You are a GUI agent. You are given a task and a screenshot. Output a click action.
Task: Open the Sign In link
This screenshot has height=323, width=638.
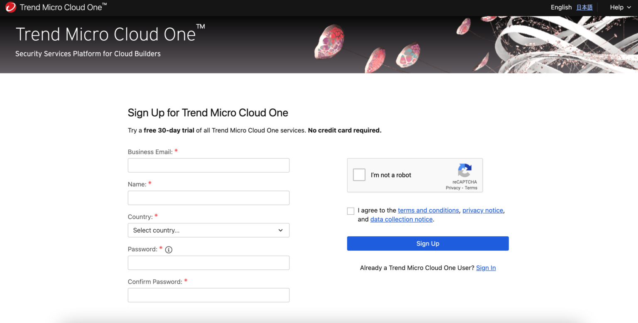486,268
